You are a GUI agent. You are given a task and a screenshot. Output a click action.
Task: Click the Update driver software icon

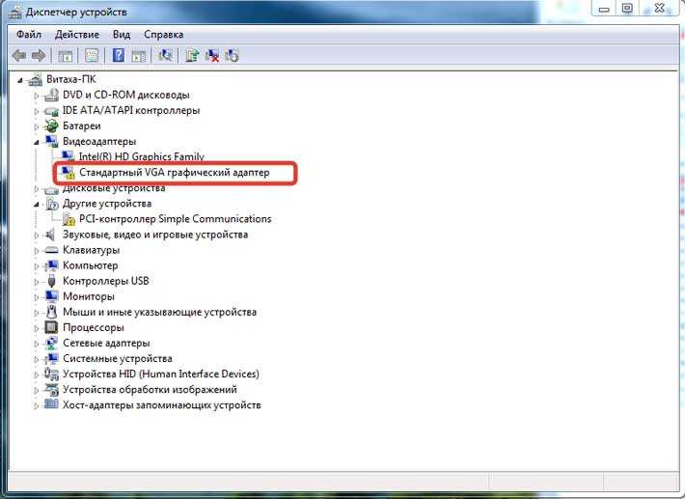192,55
